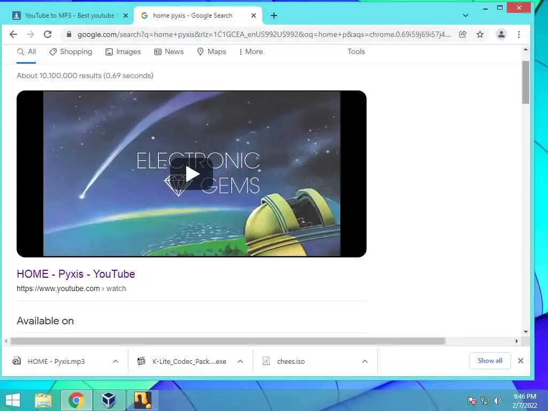Expand options for chees.iso download
The image size is (548, 411).
[365, 361]
